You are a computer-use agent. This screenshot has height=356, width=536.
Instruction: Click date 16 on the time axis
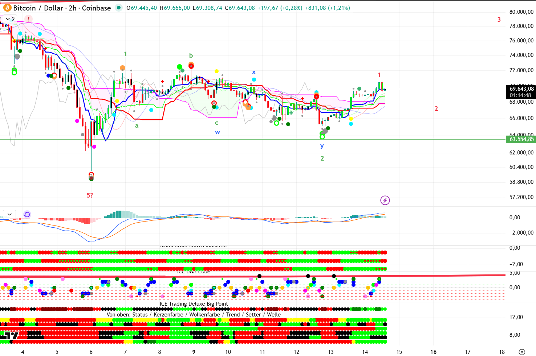tap(433, 352)
